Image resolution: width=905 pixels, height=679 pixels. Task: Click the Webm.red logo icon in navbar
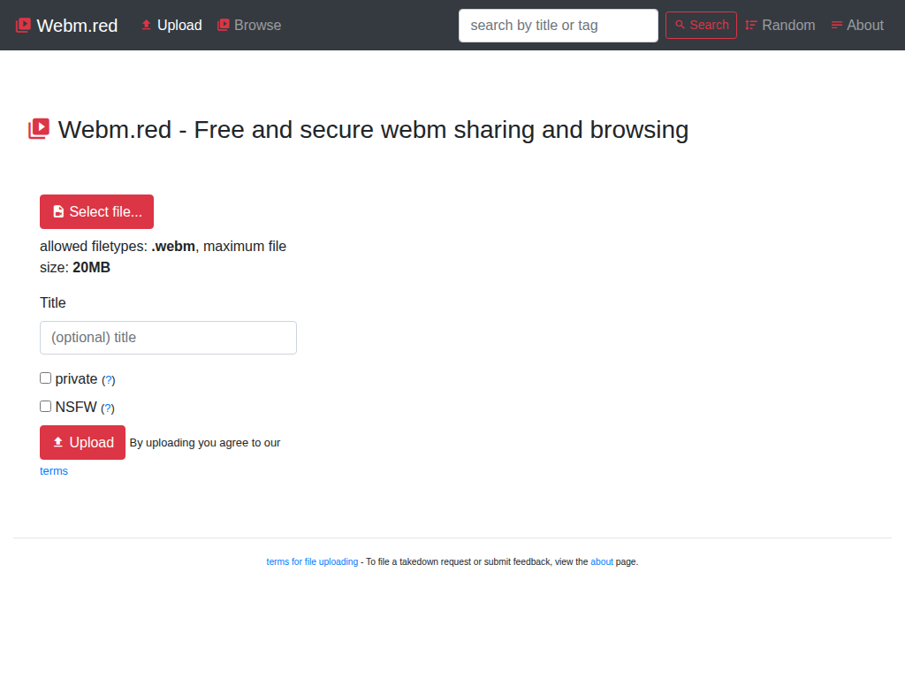(24, 26)
